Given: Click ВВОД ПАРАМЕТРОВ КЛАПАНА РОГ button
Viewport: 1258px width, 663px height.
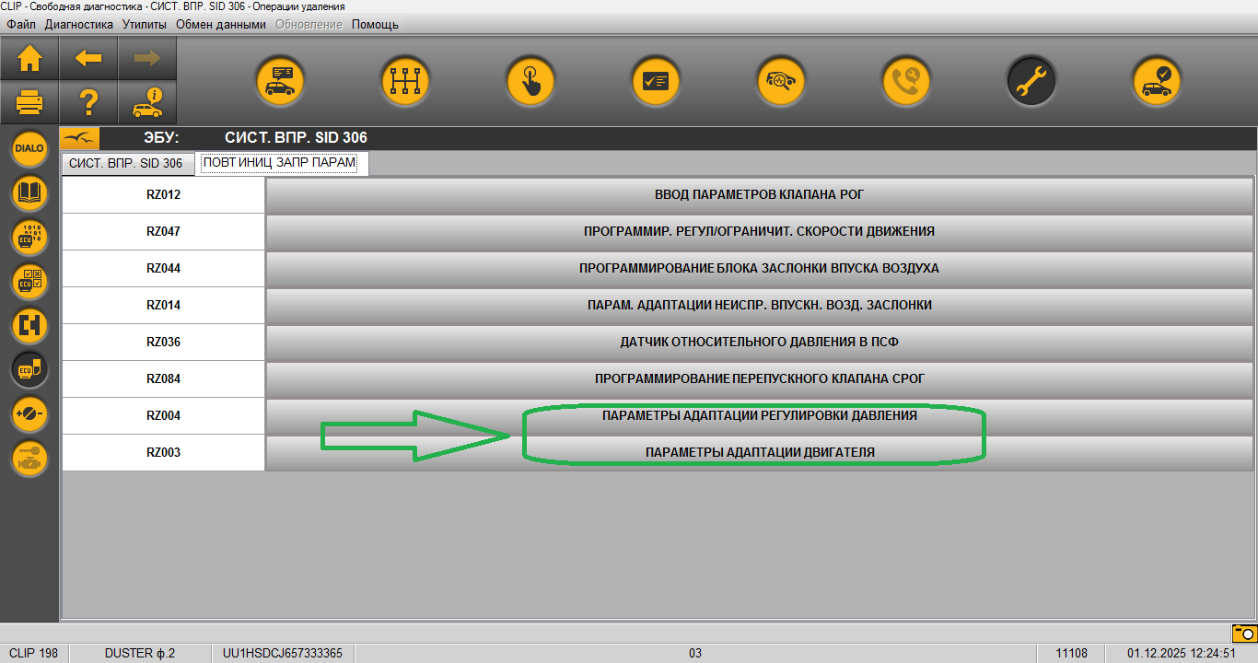Looking at the screenshot, I should 759,194.
